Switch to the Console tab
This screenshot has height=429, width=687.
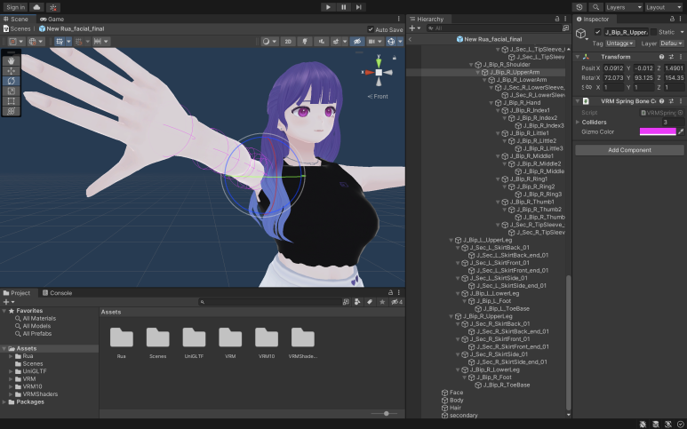click(x=57, y=293)
